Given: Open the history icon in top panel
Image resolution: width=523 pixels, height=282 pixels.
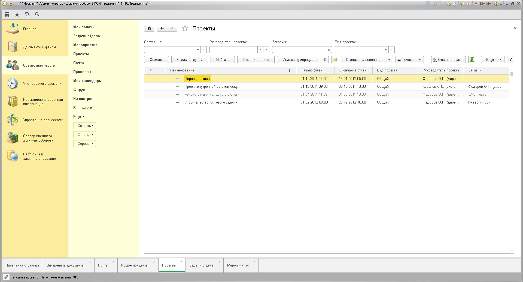Looking at the screenshot, I should pos(27,14).
